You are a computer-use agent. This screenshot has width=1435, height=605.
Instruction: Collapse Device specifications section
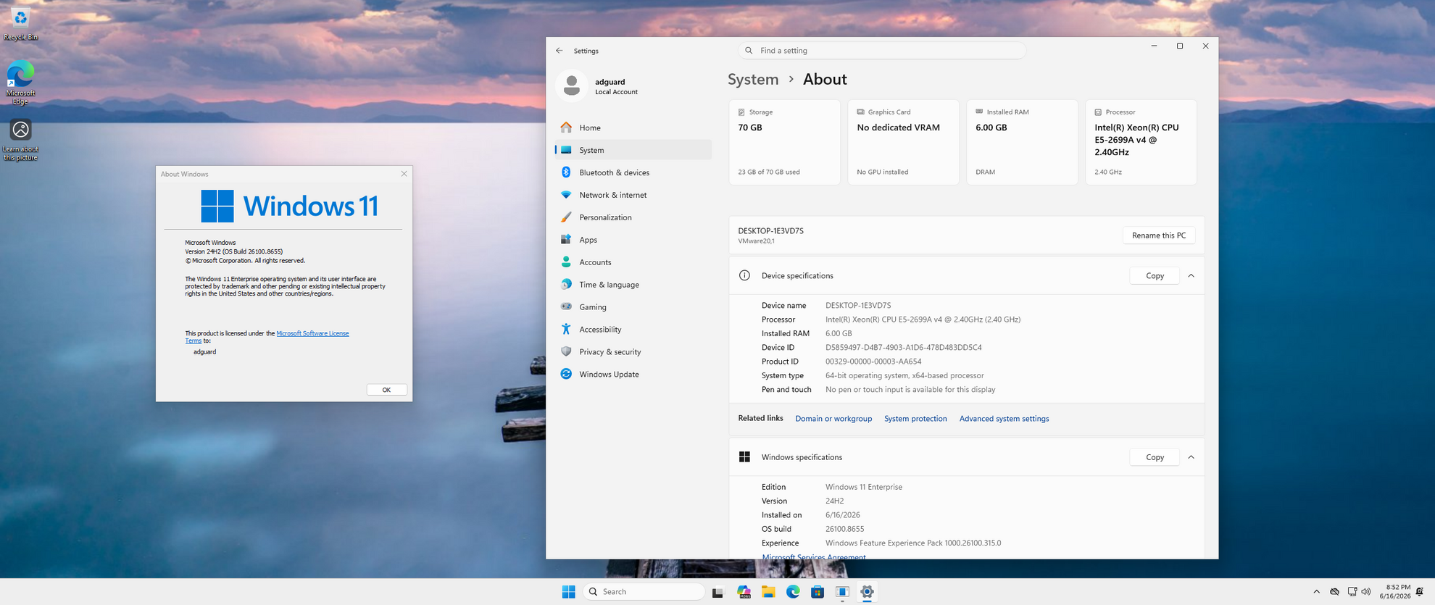click(1191, 276)
